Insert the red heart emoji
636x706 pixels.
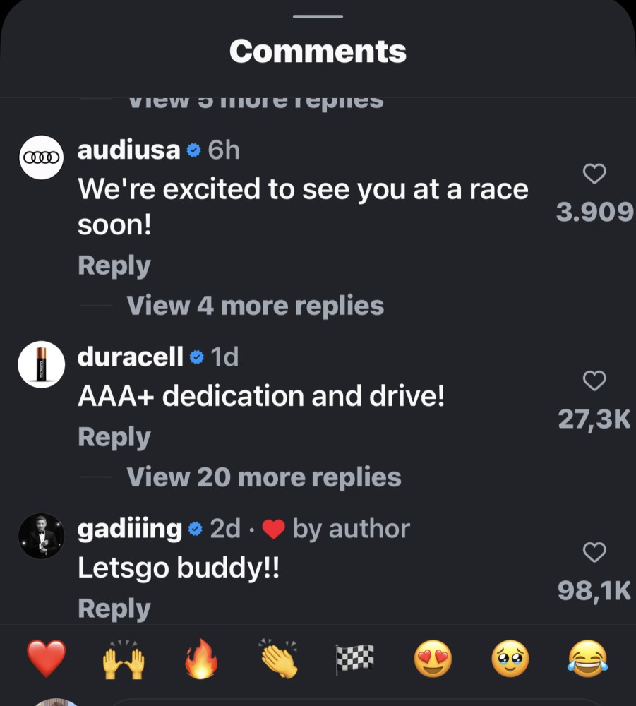click(47, 658)
